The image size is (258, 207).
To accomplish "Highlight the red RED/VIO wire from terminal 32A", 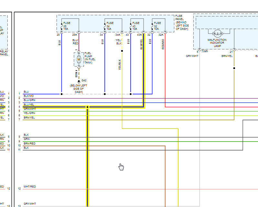I will (x=165, y=71).
